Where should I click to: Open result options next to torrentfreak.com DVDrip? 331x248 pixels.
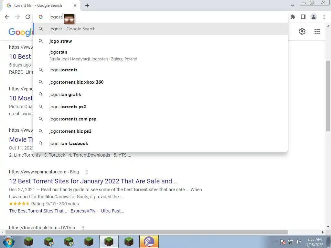[x=83, y=228]
